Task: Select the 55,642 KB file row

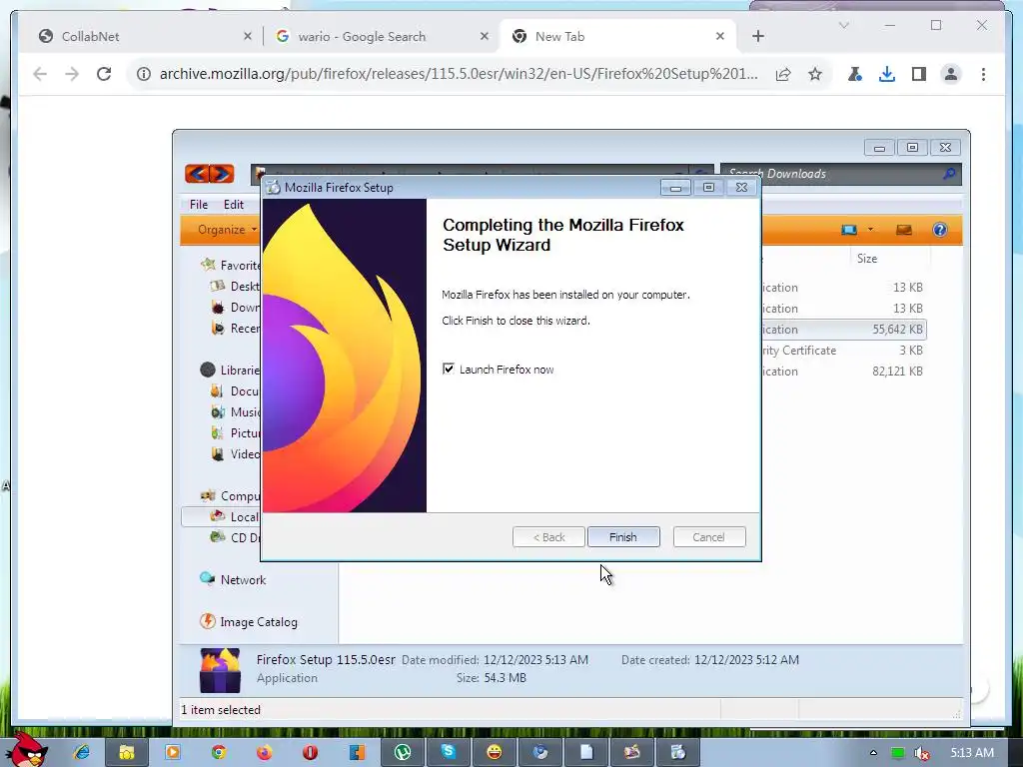Action: (843, 330)
